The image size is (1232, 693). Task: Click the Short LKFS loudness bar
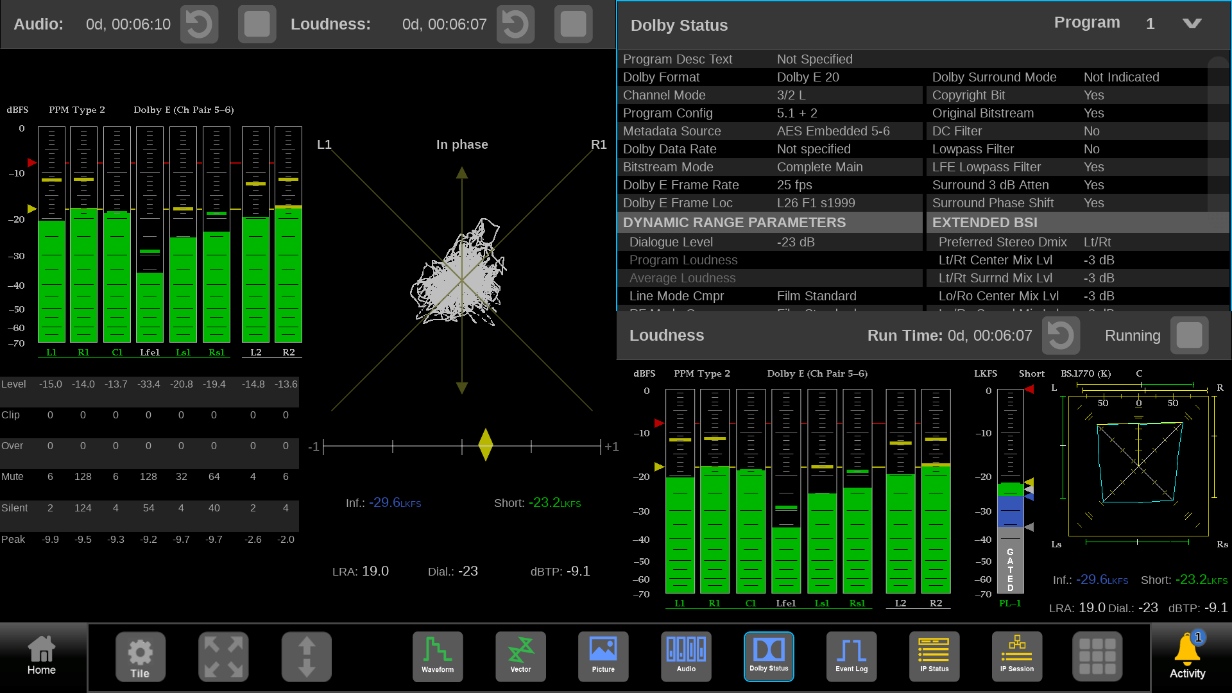click(1010, 491)
